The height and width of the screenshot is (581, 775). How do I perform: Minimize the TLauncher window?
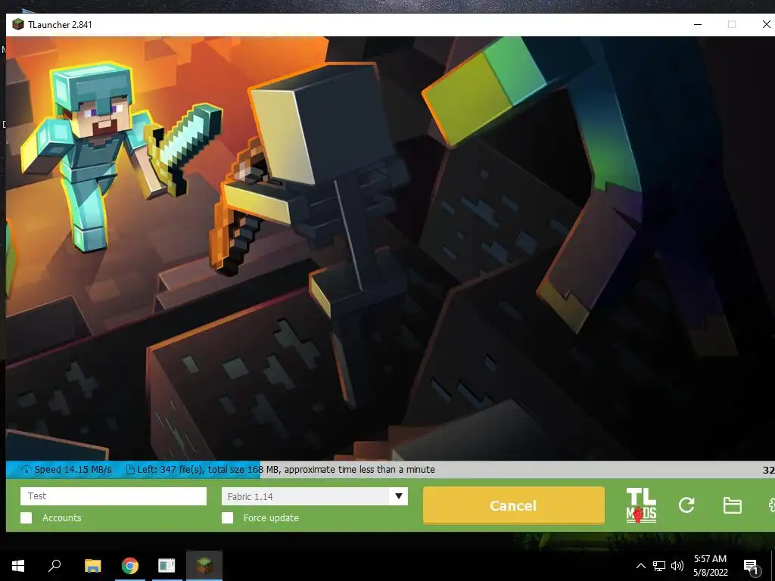(697, 24)
